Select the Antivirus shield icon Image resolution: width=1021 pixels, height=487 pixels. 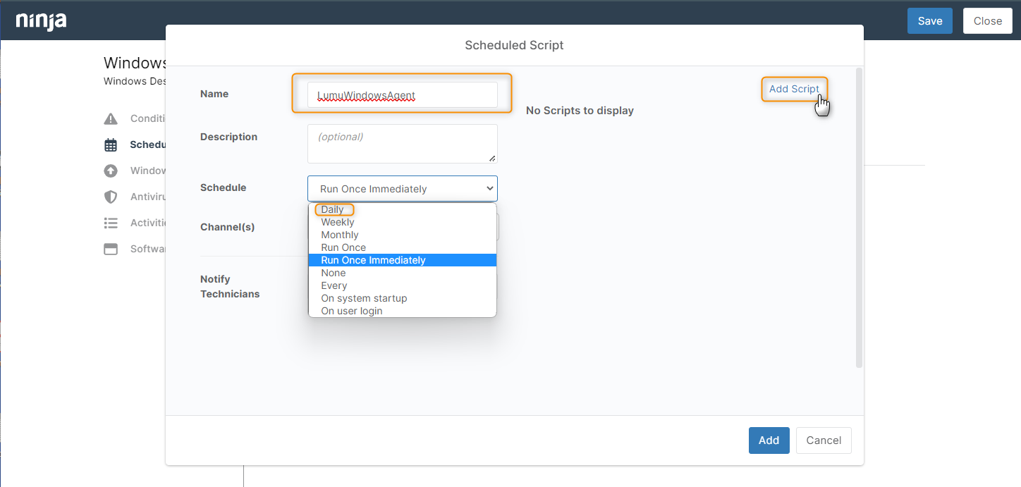click(111, 197)
